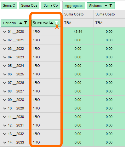
Task: Select the Suma Co data field
Action: click(x=50, y=6)
